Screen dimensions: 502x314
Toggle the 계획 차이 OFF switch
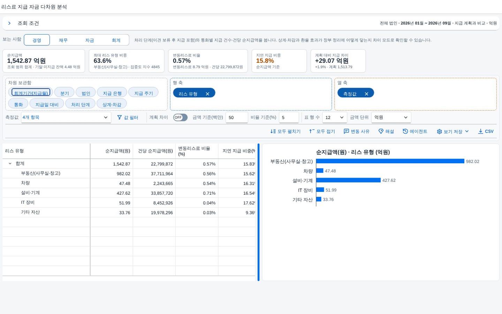click(180, 118)
